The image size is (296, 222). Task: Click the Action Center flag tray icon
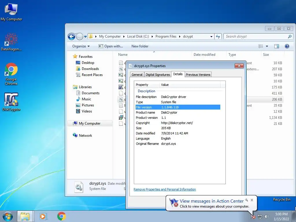tap(253, 217)
